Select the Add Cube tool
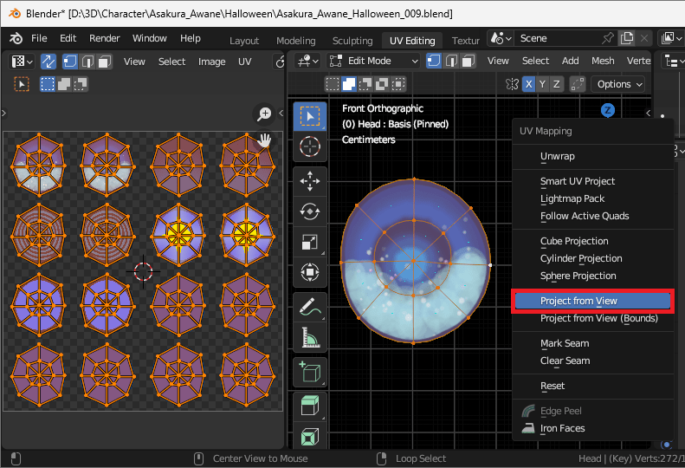 click(x=309, y=372)
